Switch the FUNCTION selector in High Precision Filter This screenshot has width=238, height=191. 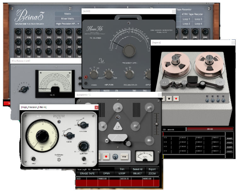[x=83, y=125]
